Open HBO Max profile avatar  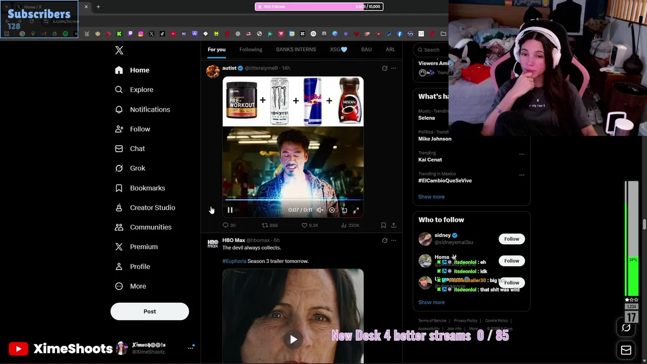point(213,244)
